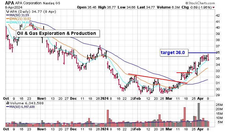
Task: Click the '29' price axis label
Action: [x=218, y=95]
